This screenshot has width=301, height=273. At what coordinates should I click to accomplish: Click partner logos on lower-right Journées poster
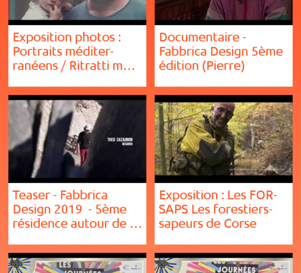click(279, 268)
